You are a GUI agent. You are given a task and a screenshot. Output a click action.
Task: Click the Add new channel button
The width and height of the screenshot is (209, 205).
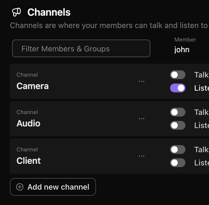coord(53,187)
